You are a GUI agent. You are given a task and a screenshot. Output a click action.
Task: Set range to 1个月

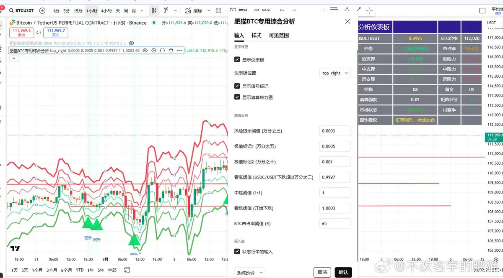pyautogui.click(x=38, y=270)
